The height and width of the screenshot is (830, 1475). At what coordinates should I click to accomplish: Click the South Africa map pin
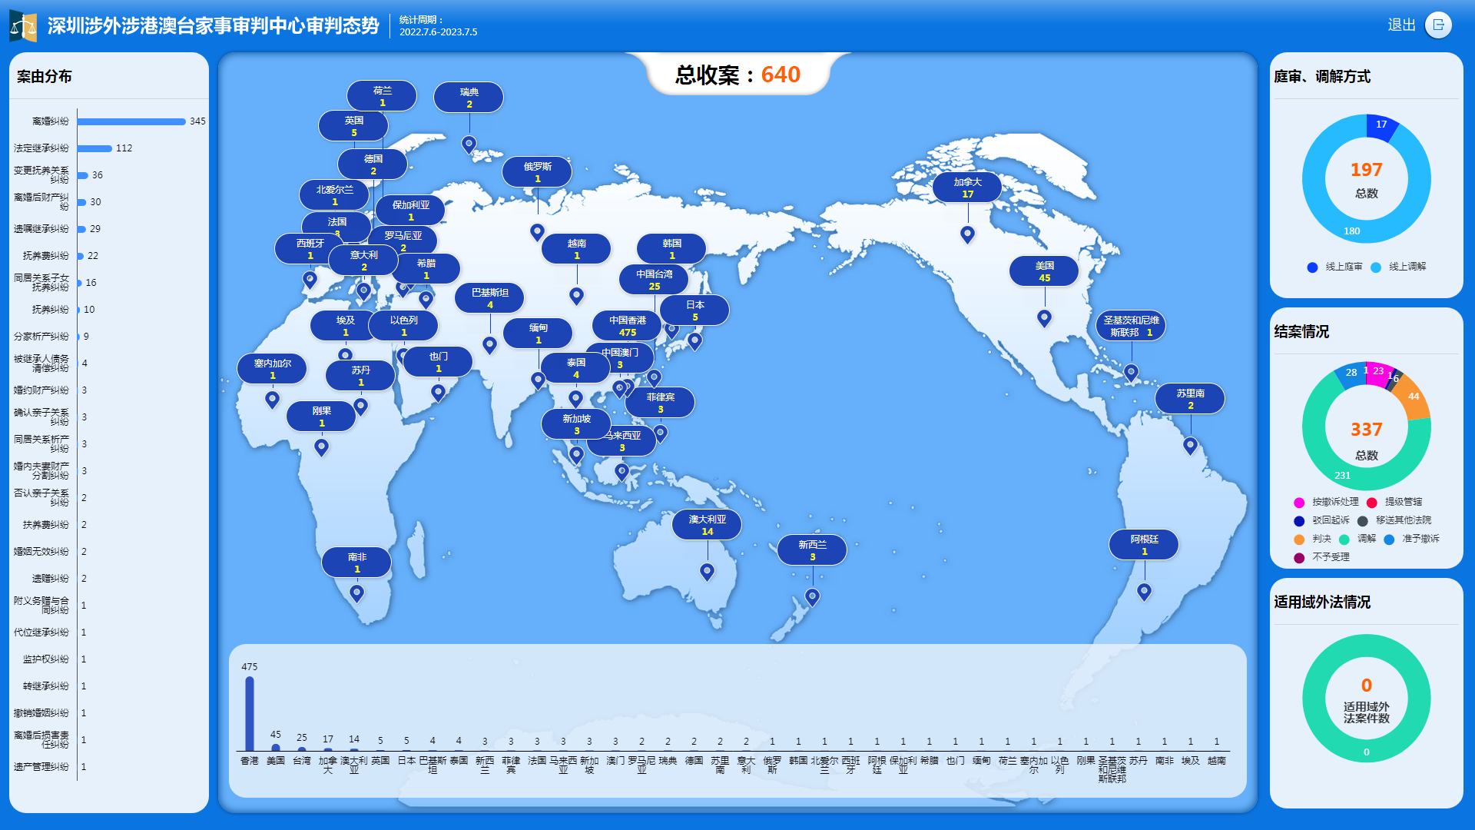tap(356, 593)
